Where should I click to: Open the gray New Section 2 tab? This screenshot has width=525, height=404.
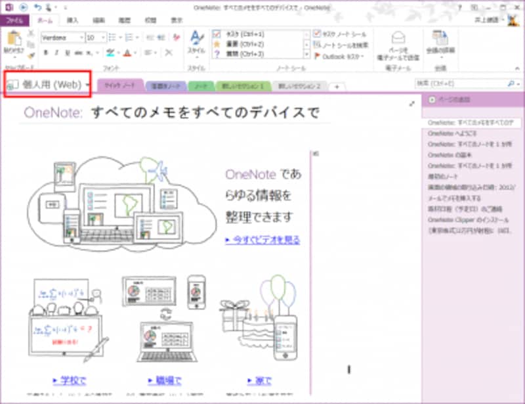[299, 86]
